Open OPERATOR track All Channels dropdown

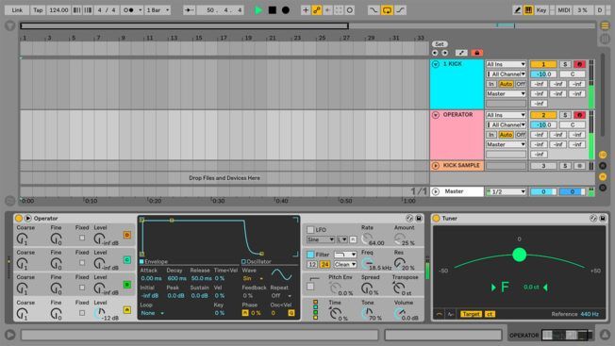click(x=506, y=124)
